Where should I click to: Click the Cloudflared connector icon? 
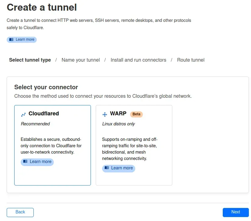tap(23, 114)
